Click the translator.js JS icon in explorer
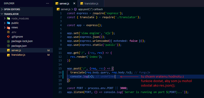 pyautogui.click(x=8, y=55)
